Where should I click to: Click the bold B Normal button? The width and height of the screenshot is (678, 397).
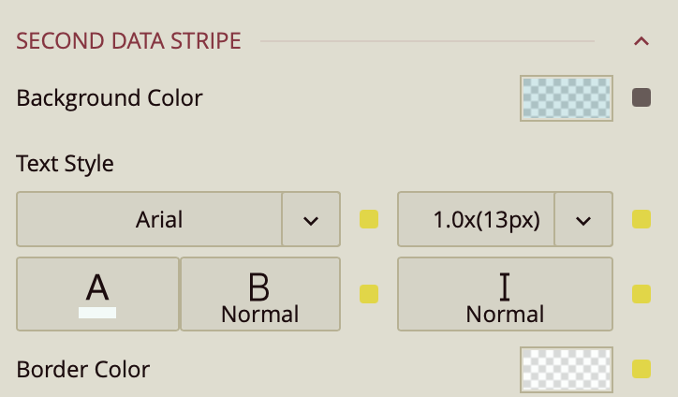(259, 294)
